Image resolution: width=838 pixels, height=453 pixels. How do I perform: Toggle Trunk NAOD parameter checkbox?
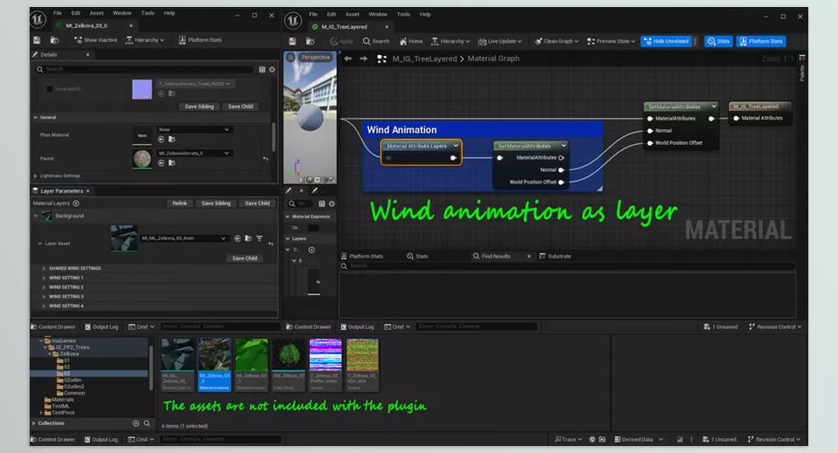50,89
